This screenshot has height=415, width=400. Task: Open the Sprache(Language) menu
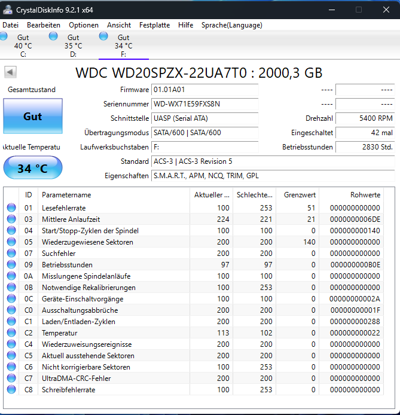[x=232, y=25]
